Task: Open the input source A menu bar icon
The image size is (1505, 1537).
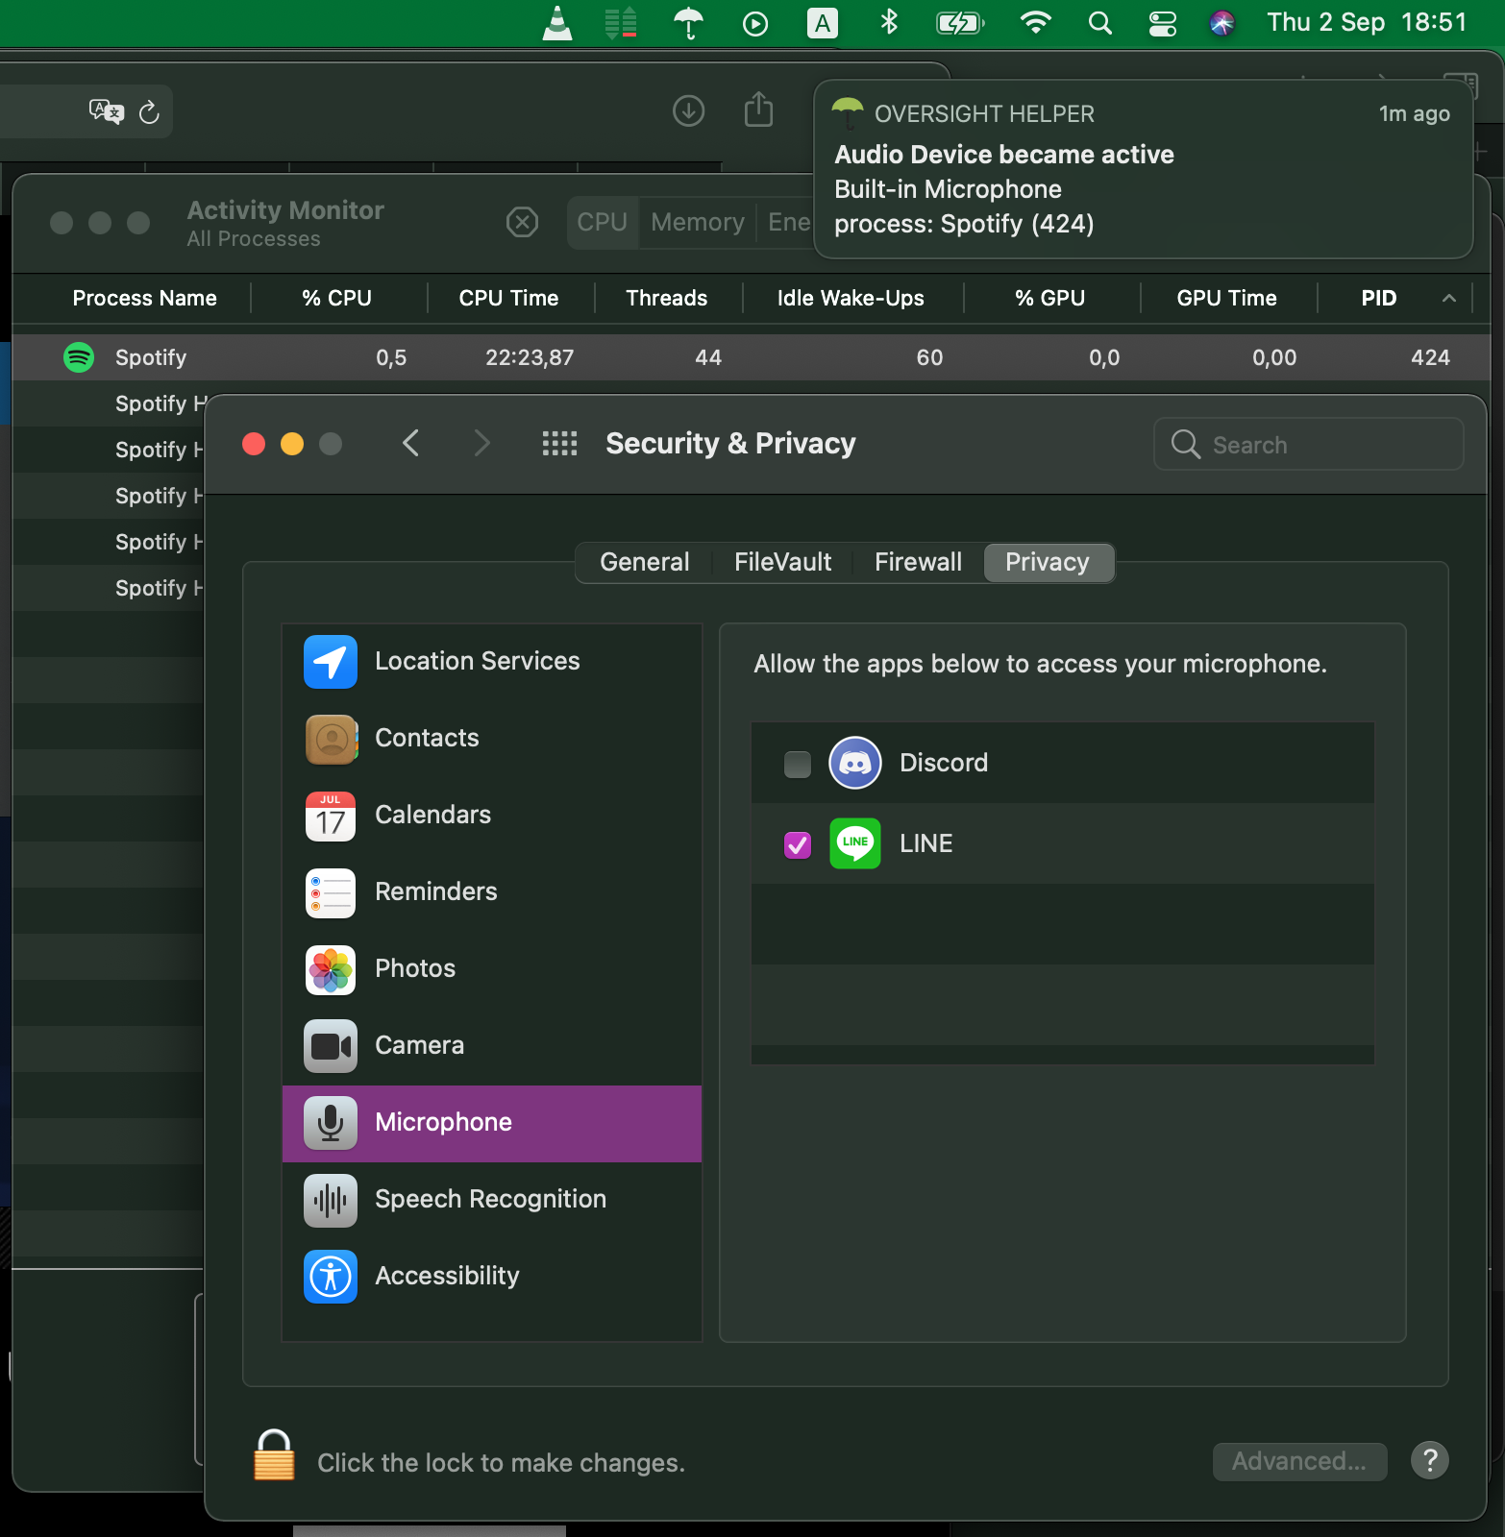Action: pyautogui.click(x=823, y=23)
